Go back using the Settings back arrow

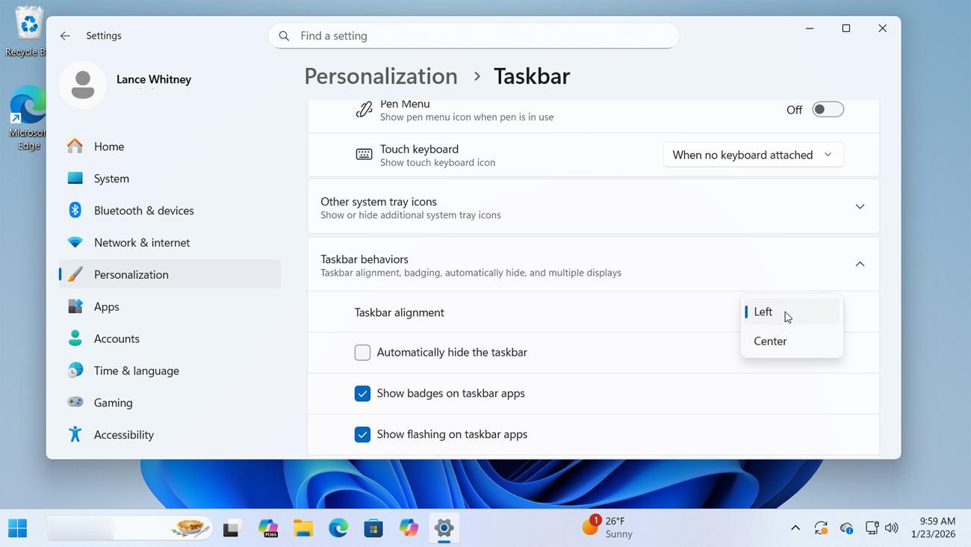pyautogui.click(x=65, y=36)
